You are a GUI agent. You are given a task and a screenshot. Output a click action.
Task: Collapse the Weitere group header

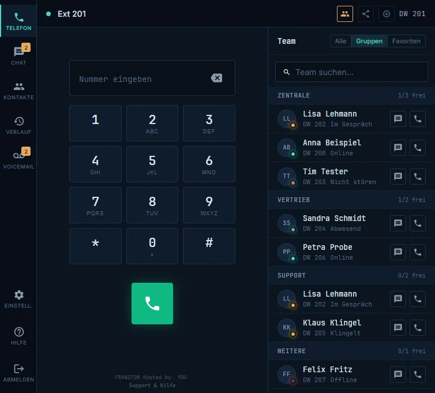351,351
